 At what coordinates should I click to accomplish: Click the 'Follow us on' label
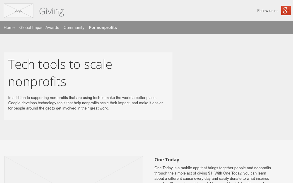(x=268, y=11)
